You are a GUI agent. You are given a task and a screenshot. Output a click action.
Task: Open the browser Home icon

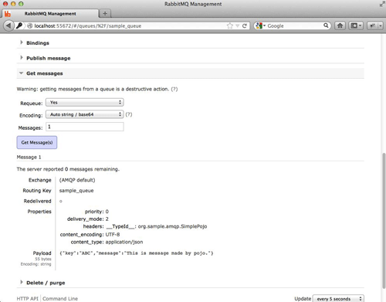click(340, 25)
